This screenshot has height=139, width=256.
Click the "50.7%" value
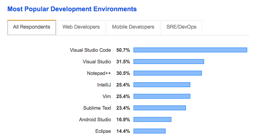click(123, 50)
